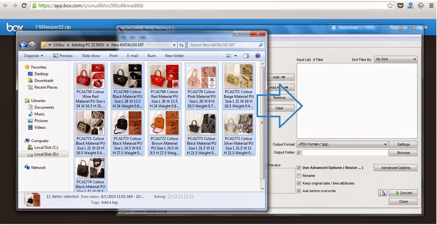The image size is (437, 225).
Task: Click the refresh icon beside address bar
Action: coord(181,45)
